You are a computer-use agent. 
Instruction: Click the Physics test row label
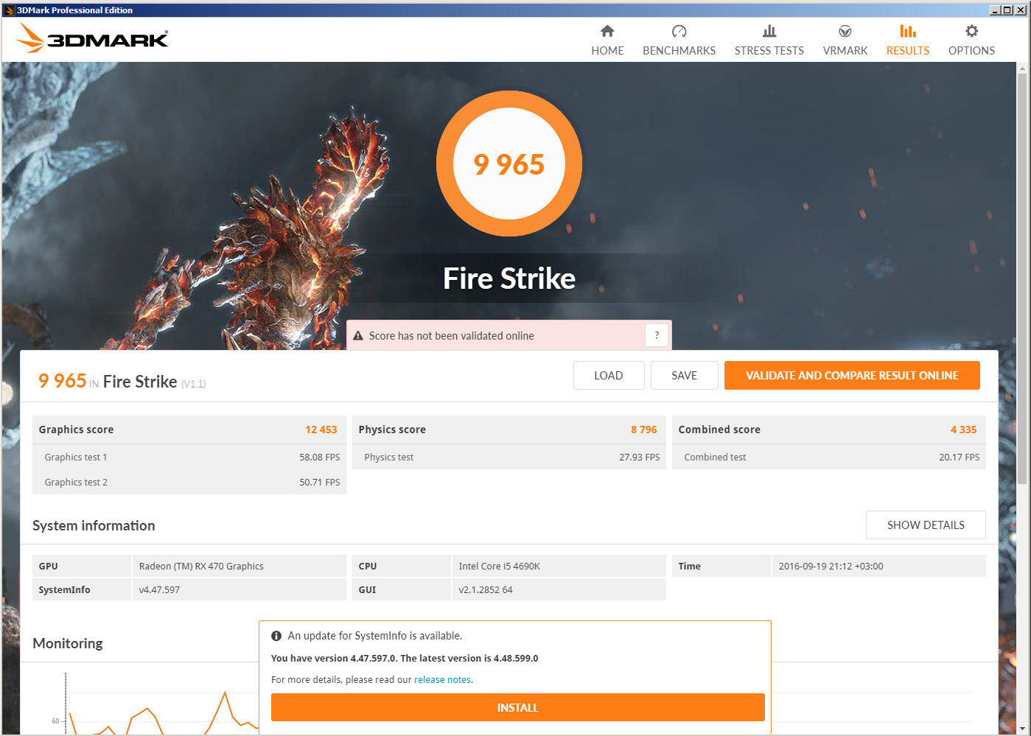coord(389,458)
